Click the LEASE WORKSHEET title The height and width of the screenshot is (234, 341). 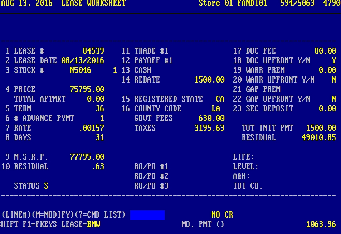click(93, 3)
